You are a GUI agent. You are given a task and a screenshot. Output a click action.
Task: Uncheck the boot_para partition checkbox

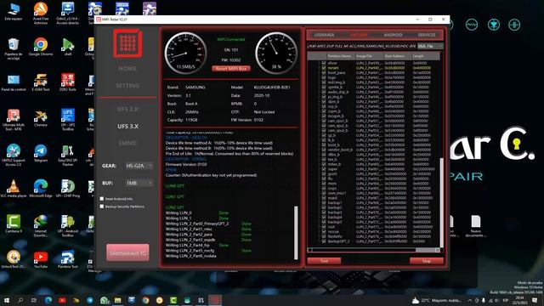click(323, 73)
